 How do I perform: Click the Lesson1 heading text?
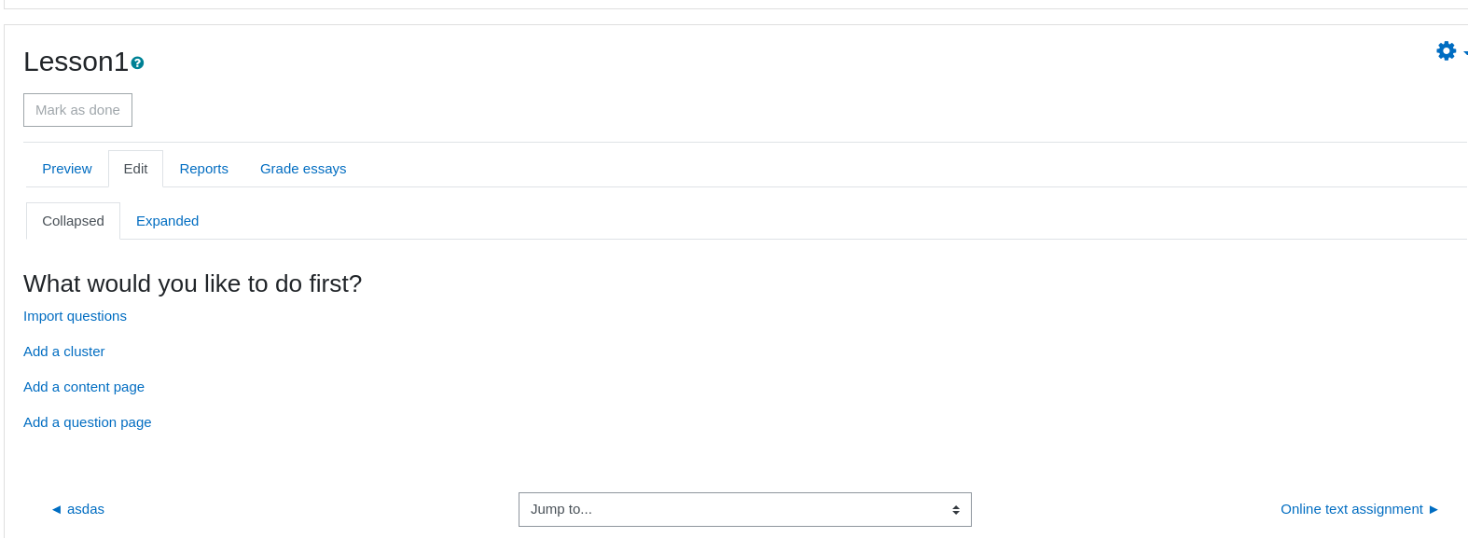(x=76, y=62)
